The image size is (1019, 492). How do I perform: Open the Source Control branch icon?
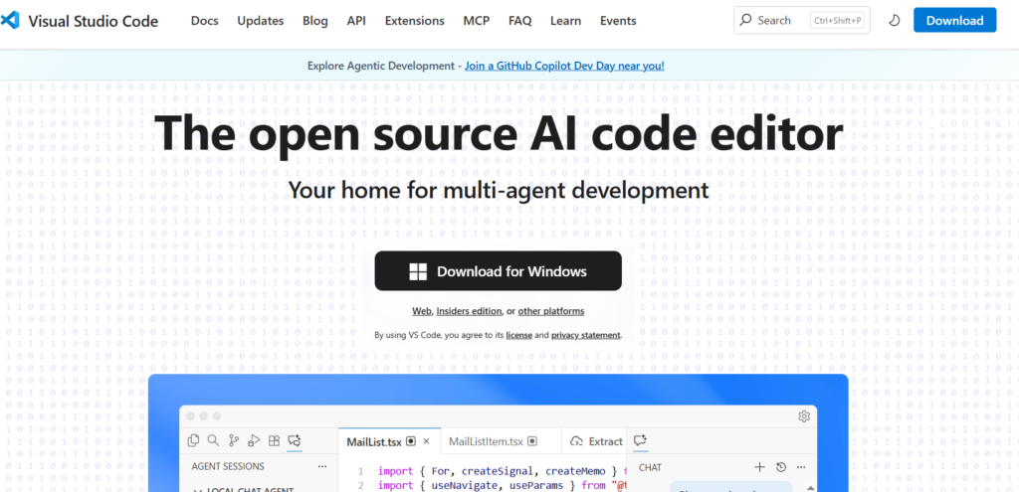[x=233, y=440]
